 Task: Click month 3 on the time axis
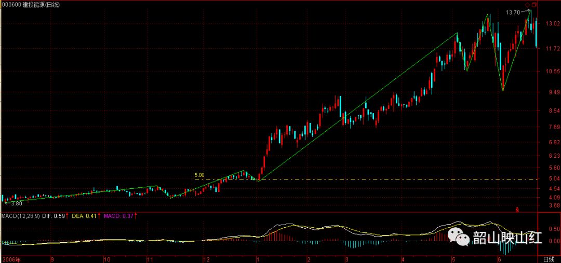(346, 259)
